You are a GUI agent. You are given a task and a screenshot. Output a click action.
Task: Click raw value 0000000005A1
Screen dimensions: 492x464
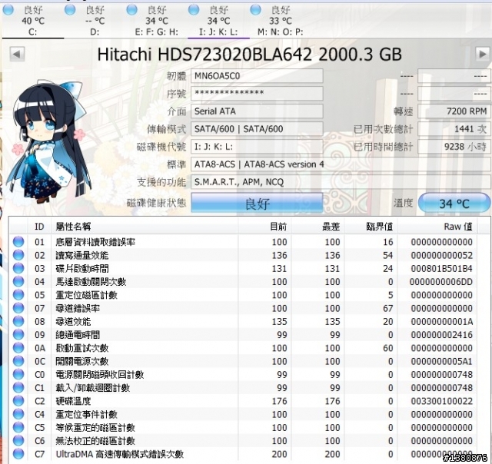click(x=441, y=362)
